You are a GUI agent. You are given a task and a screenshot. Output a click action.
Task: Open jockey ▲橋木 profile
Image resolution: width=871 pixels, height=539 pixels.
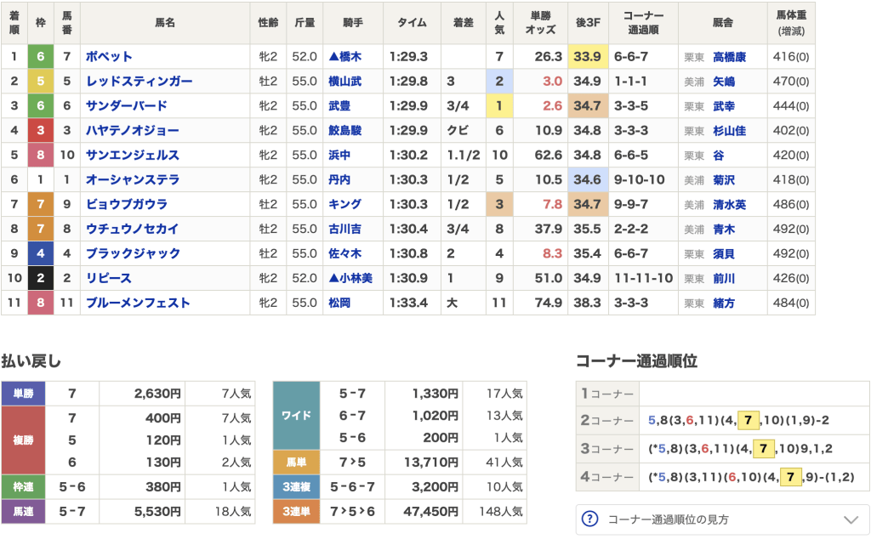pyautogui.click(x=345, y=57)
